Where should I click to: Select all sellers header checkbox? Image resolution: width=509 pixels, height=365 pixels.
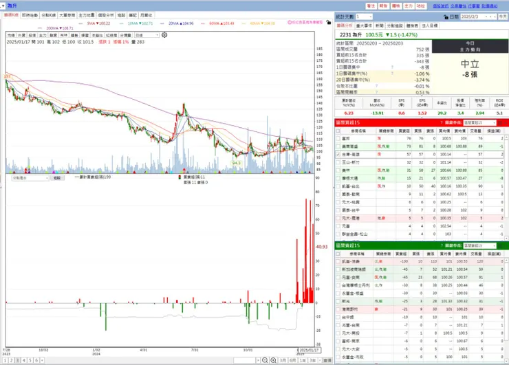pyautogui.click(x=338, y=254)
